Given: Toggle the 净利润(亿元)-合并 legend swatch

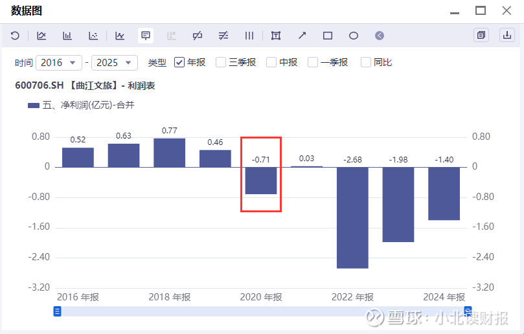Looking at the screenshot, I should tap(34, 106).
